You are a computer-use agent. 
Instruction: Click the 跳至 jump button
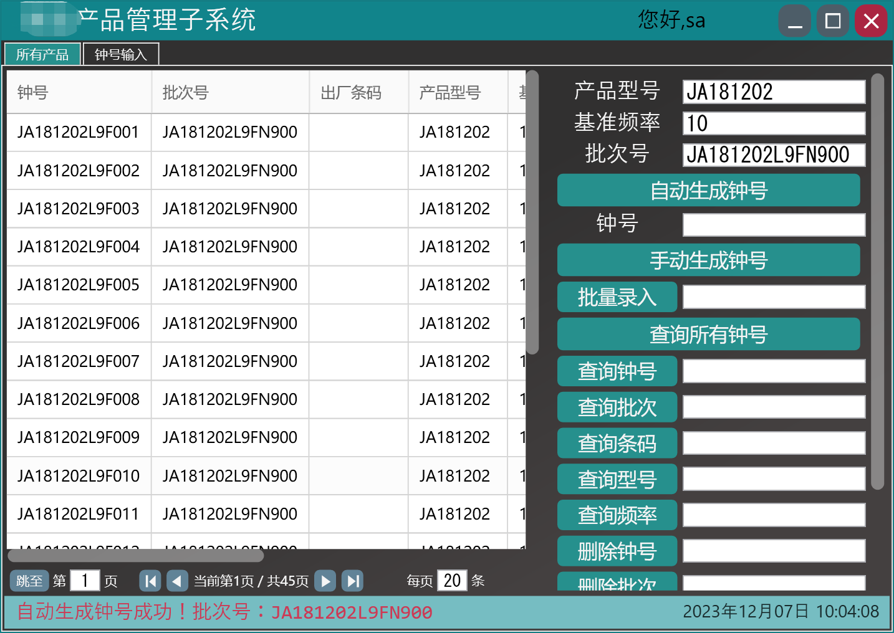coord(29,581)
